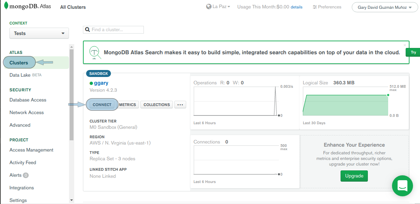Open the Tests context dropdown
420x204 pixels.
coord(39,33)
